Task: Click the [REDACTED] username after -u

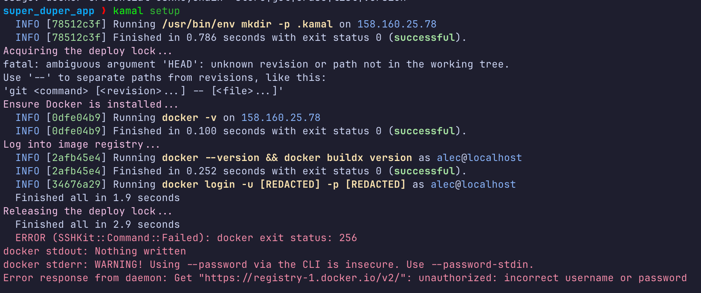Action: coord(290,185)
